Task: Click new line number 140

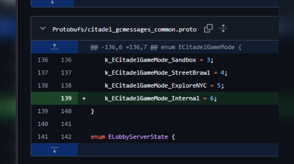Action: [66, 111]
